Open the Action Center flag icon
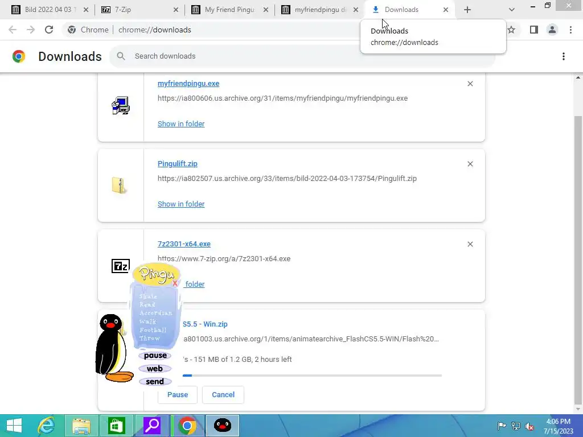Image resolution: width=583 pixels, height=437 pixels. click(x=502, y=426)
